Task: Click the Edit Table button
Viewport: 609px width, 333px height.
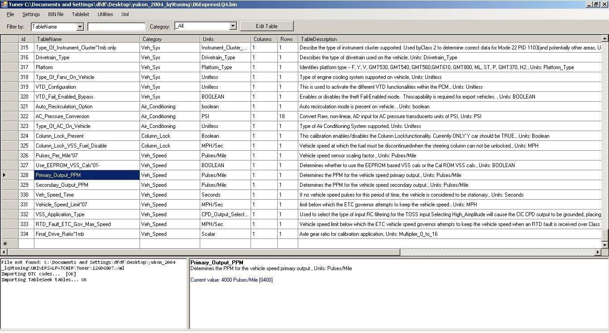Action: (267, 26)
